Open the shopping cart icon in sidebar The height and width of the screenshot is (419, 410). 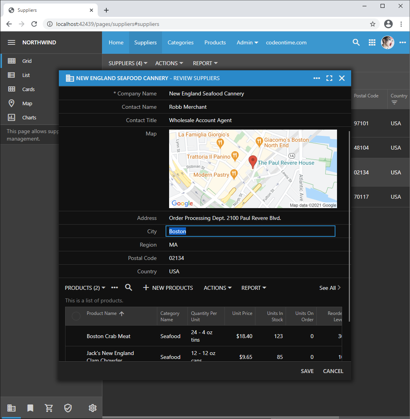pyautogui.click(x=49, y=408)
